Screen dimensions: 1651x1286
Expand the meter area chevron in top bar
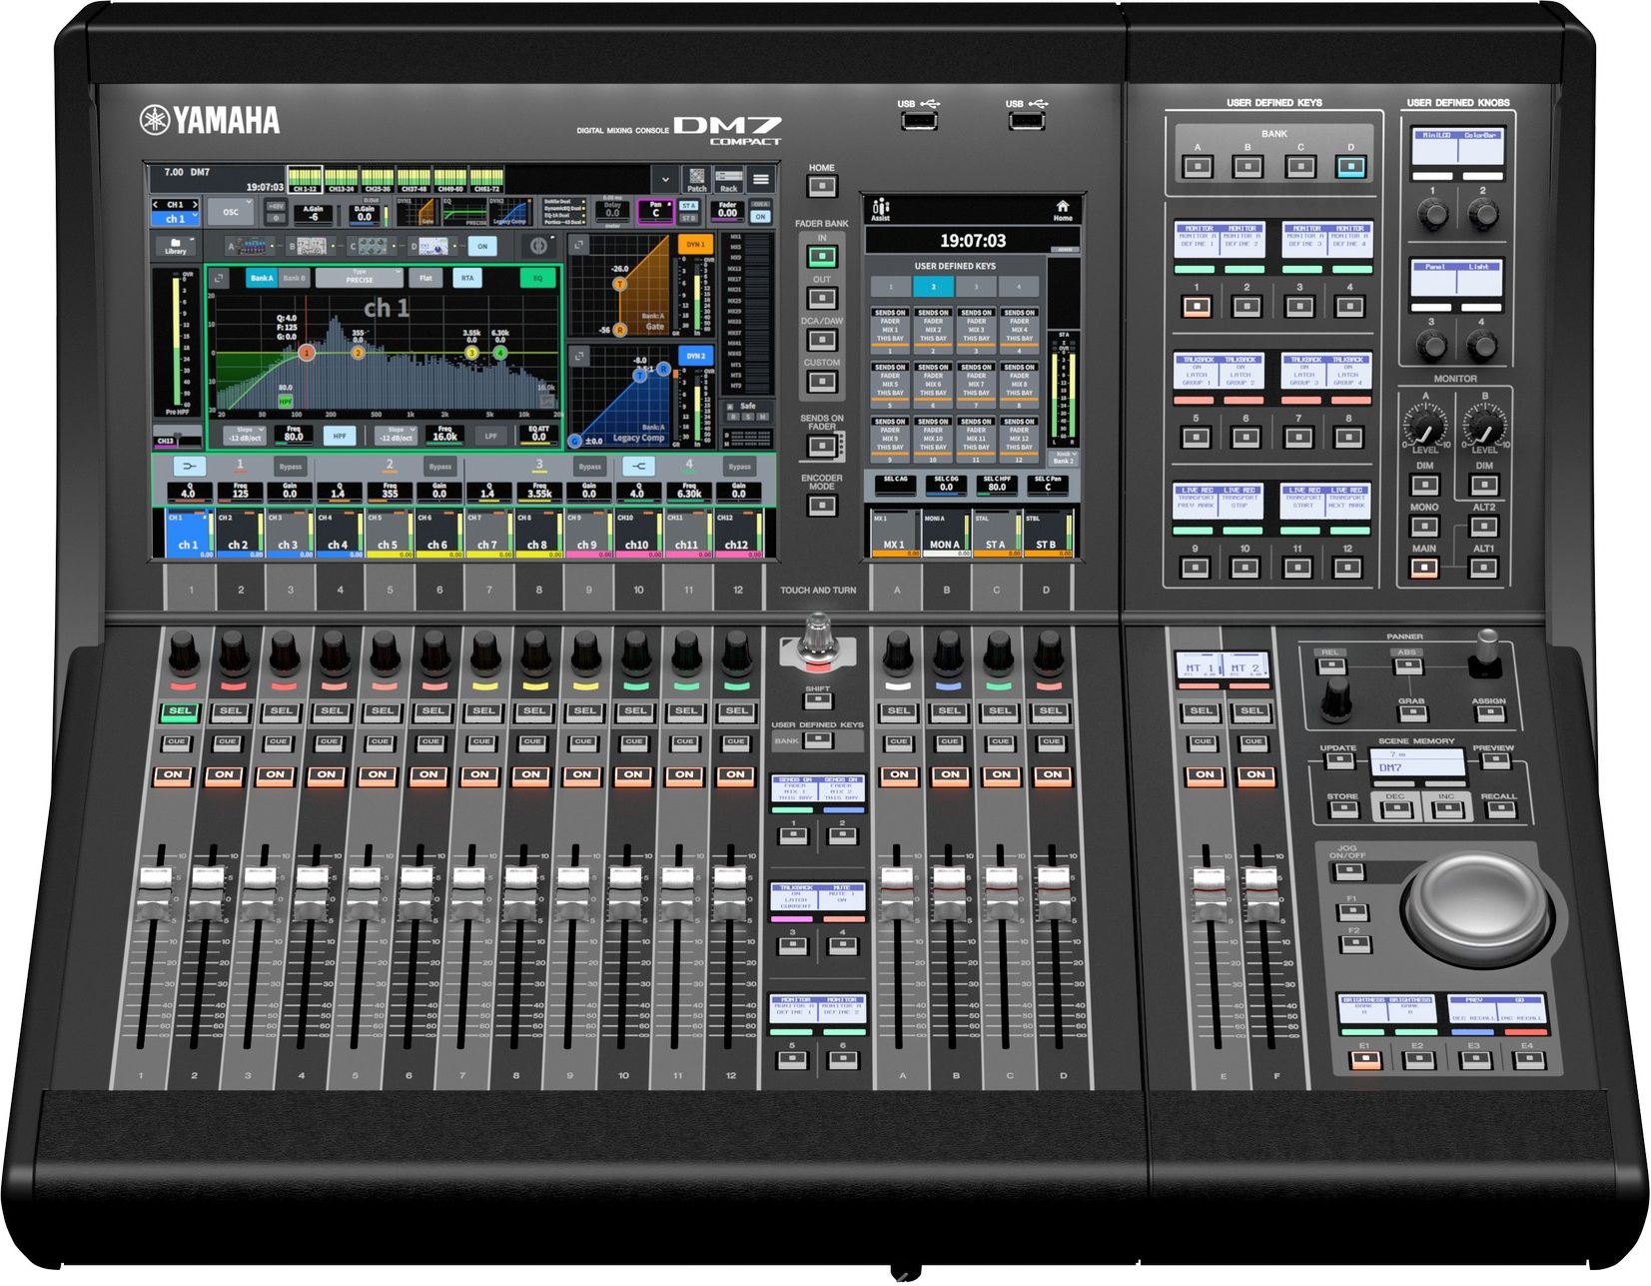[x=665, y=180]
